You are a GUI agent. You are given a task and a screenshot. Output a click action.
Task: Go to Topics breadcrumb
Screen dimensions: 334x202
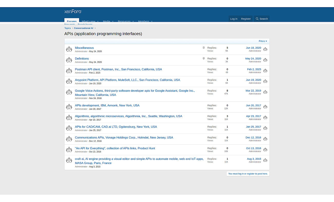pyautogui.click(x=68, y=28)
